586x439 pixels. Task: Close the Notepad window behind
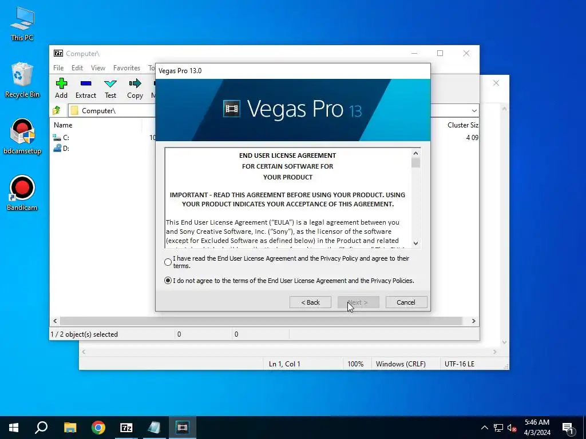[x=496, y=83]
